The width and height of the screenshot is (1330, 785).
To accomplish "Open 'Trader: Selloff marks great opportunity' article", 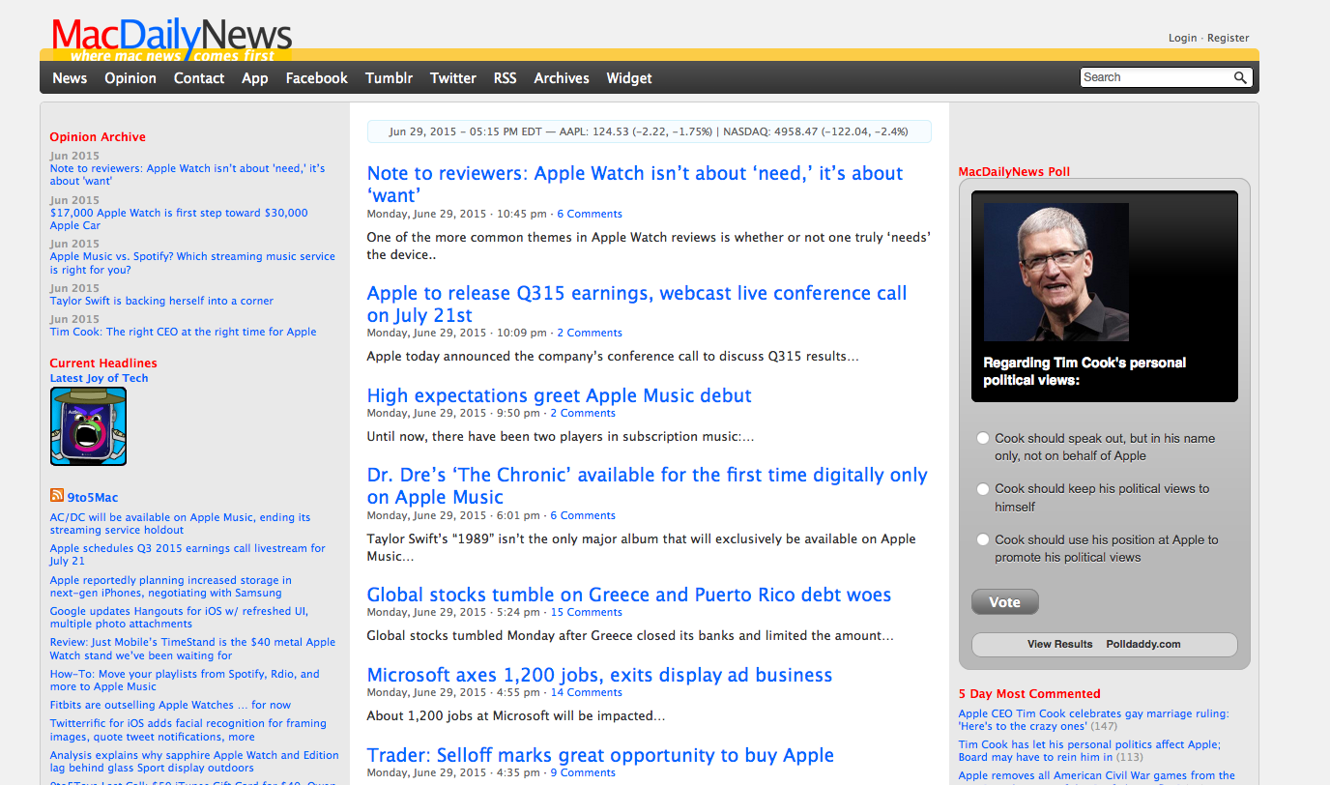I will tap(600, 755).
